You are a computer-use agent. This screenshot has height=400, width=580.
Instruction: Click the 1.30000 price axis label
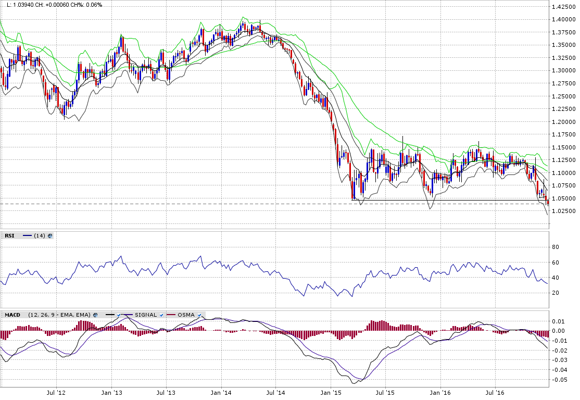(x=563, y=70)
